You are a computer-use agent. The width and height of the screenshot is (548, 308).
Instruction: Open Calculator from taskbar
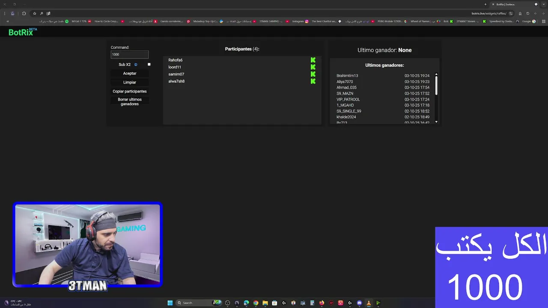(312, 303)
